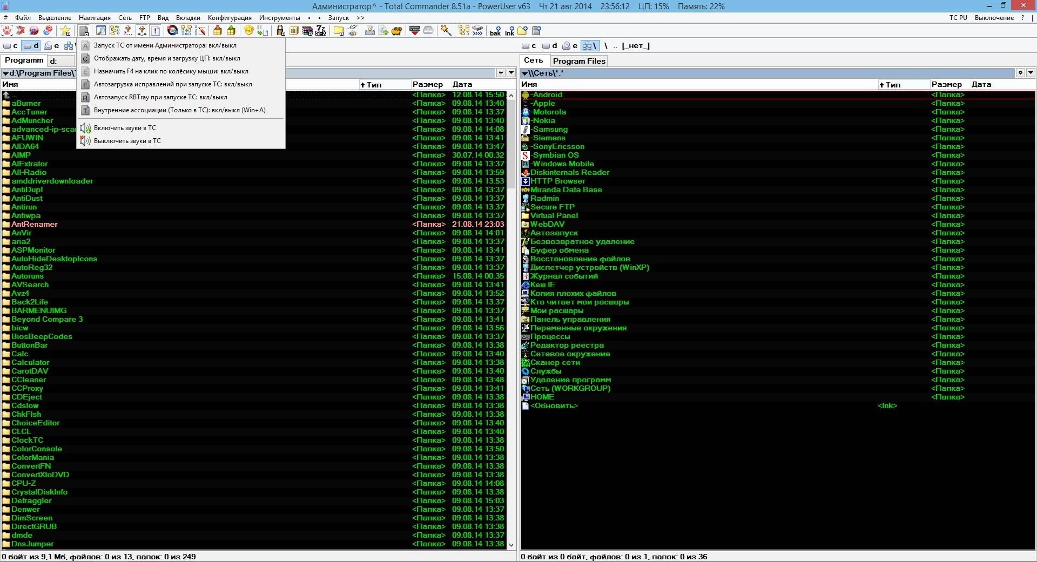
Task: Click the 'lnk' shortcut toolbar icon
Action: point(509,31)
